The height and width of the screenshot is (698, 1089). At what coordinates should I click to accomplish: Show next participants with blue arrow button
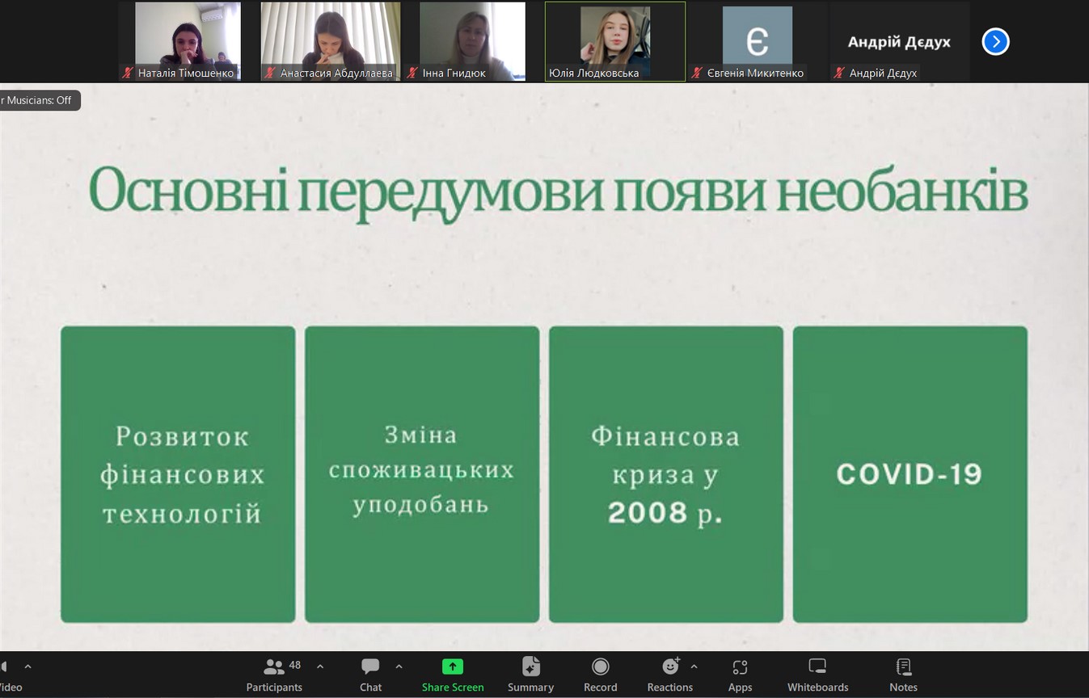pyautogui.click(x=995, y=41)
